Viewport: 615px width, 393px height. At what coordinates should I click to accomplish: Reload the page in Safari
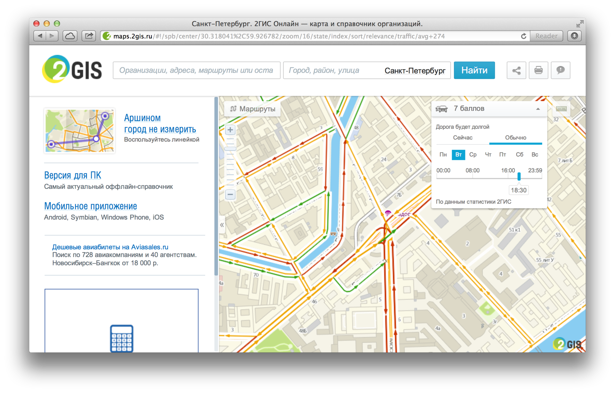click(523, 36)
